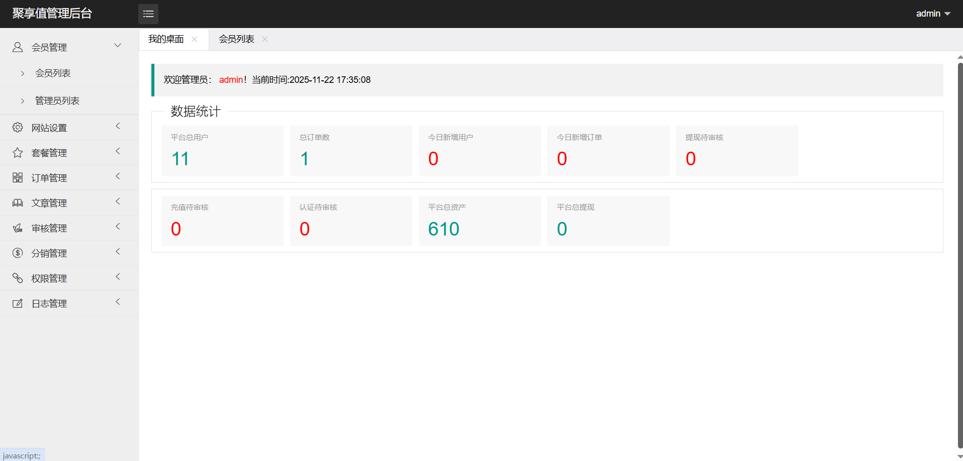Click the hamburger menu toggle icon
The image size is (963, 461).
click(x=148, y=14)
